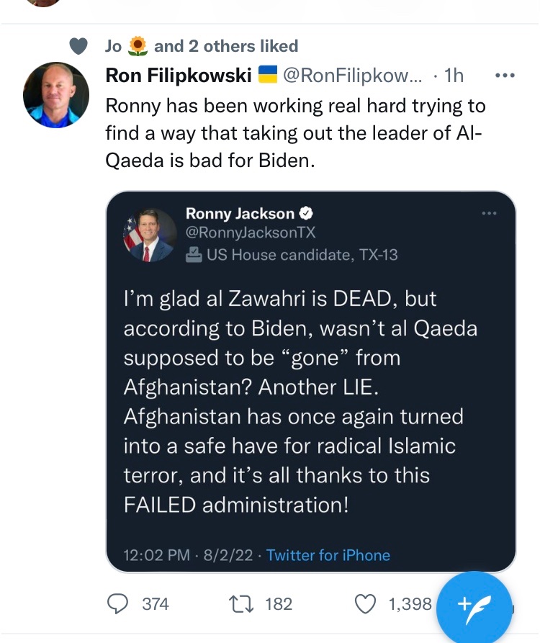Image resolution: width=540 pixels, height=643 pixels.
Task: Click the heart icon beside 'Jo'
Action: coord(77,46)
